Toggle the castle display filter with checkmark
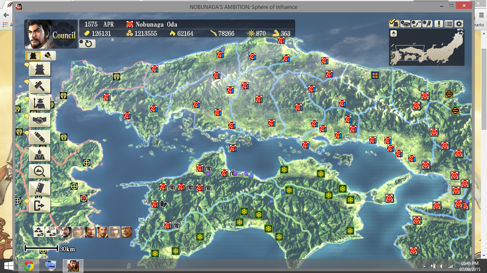The width and height of the screenshot is (487, 273). (x=394, y=24)
